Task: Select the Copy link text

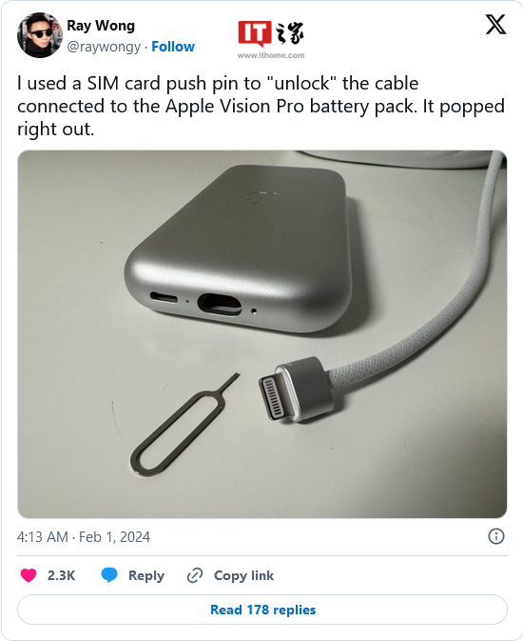Action: (x=243, y=575)
